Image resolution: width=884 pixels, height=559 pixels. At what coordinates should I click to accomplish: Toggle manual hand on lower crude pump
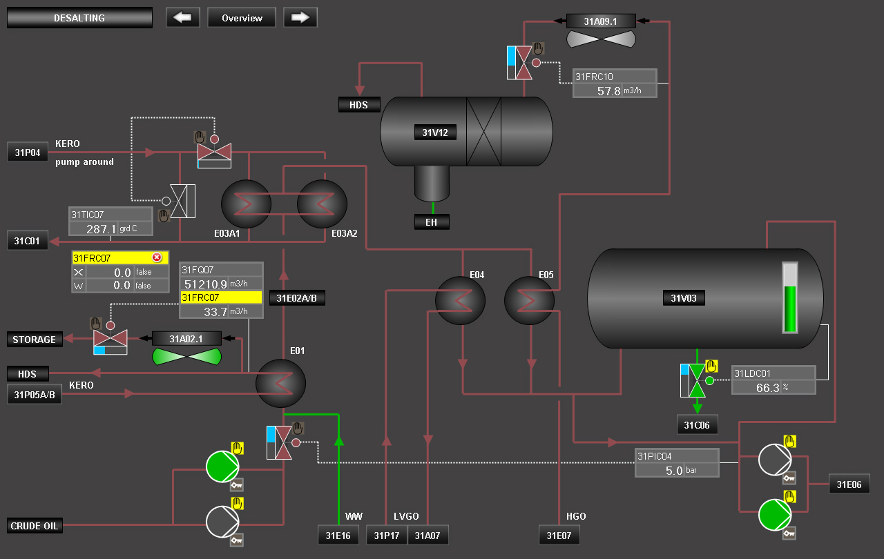(x=237, y=503)
